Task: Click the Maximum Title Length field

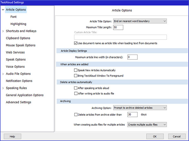Action: (118, 27)
